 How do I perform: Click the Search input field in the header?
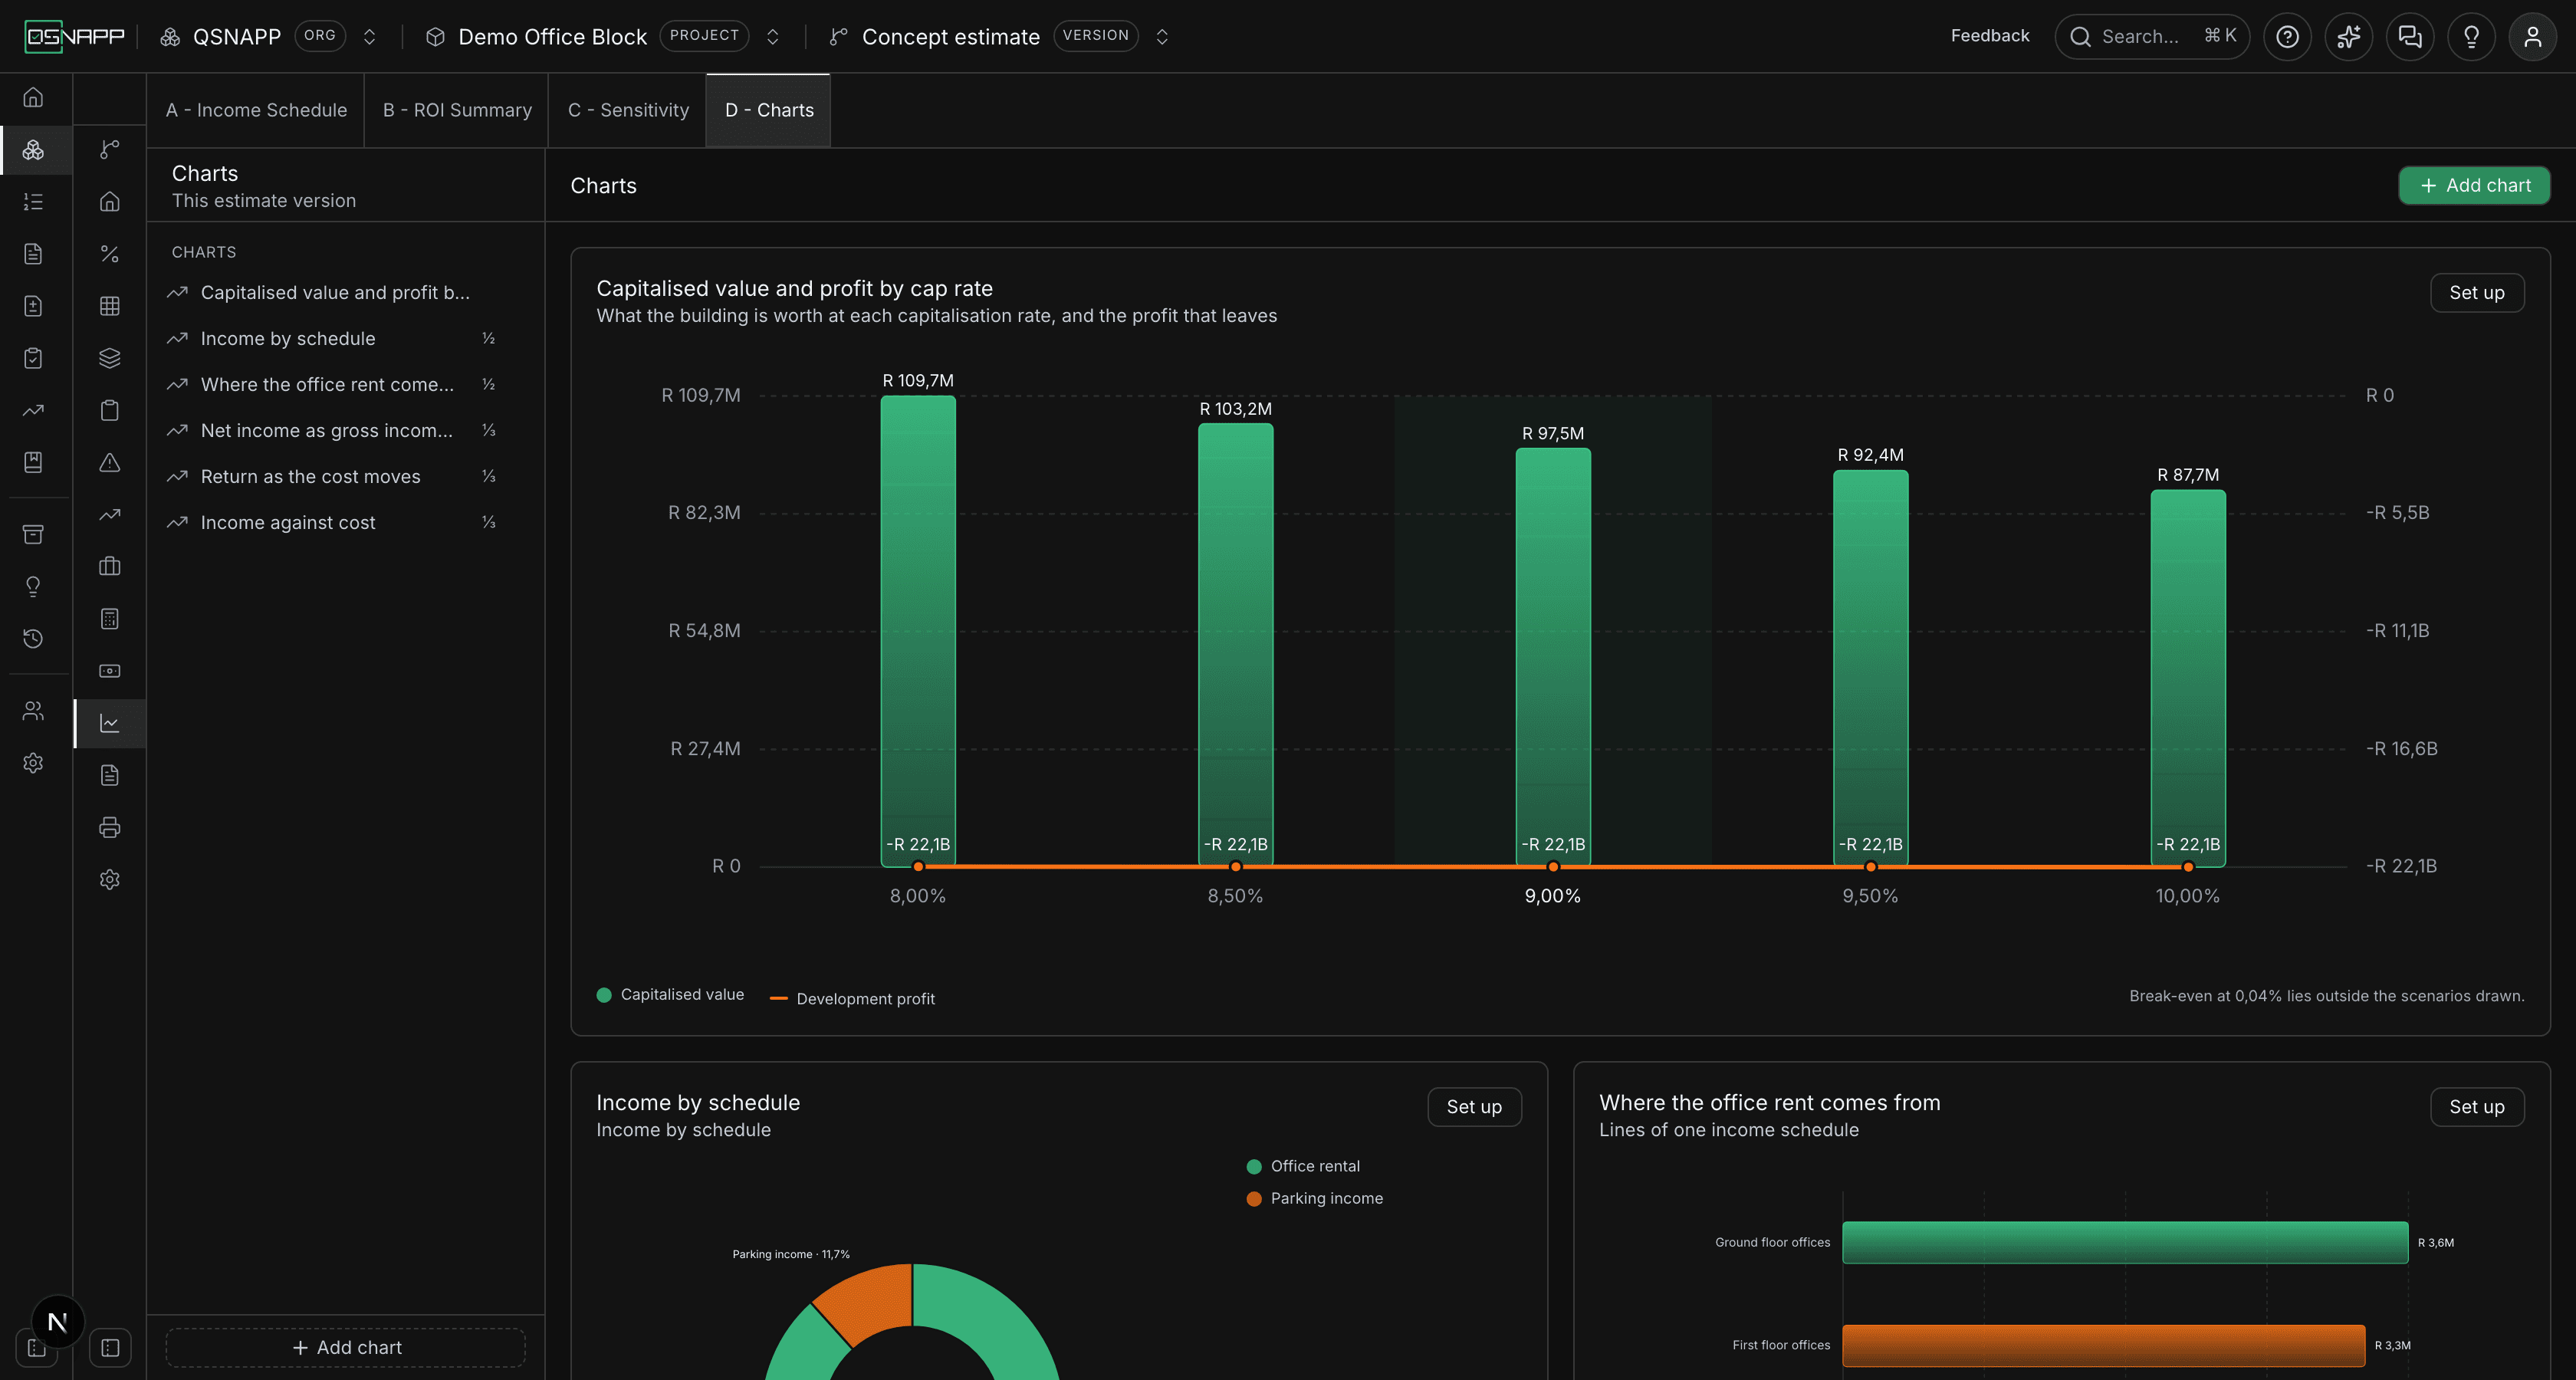tap(2152, 37)
